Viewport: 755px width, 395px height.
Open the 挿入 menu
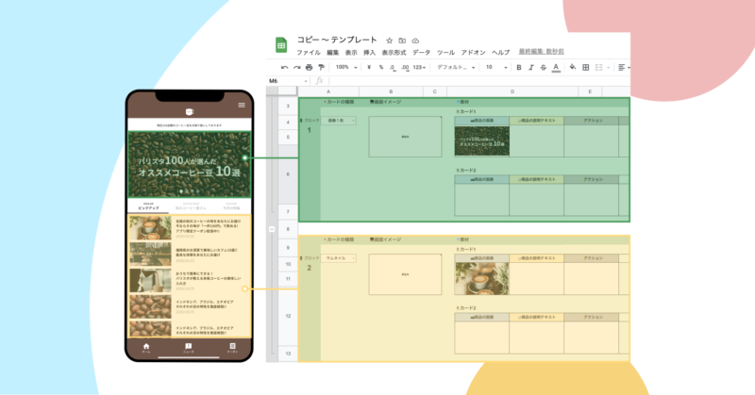[369, 53]
